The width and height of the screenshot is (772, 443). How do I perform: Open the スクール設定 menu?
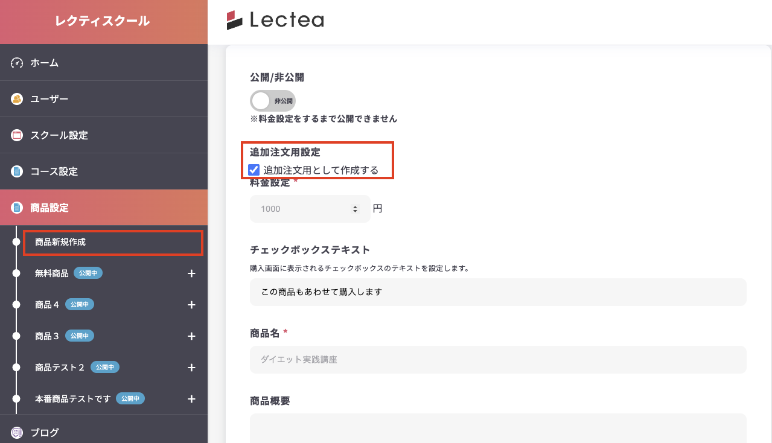click(x=59, y=135)
